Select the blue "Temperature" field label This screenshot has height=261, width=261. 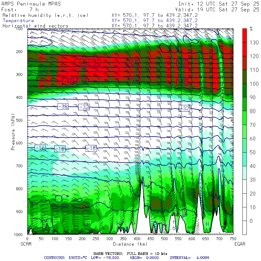coord(18,21)
